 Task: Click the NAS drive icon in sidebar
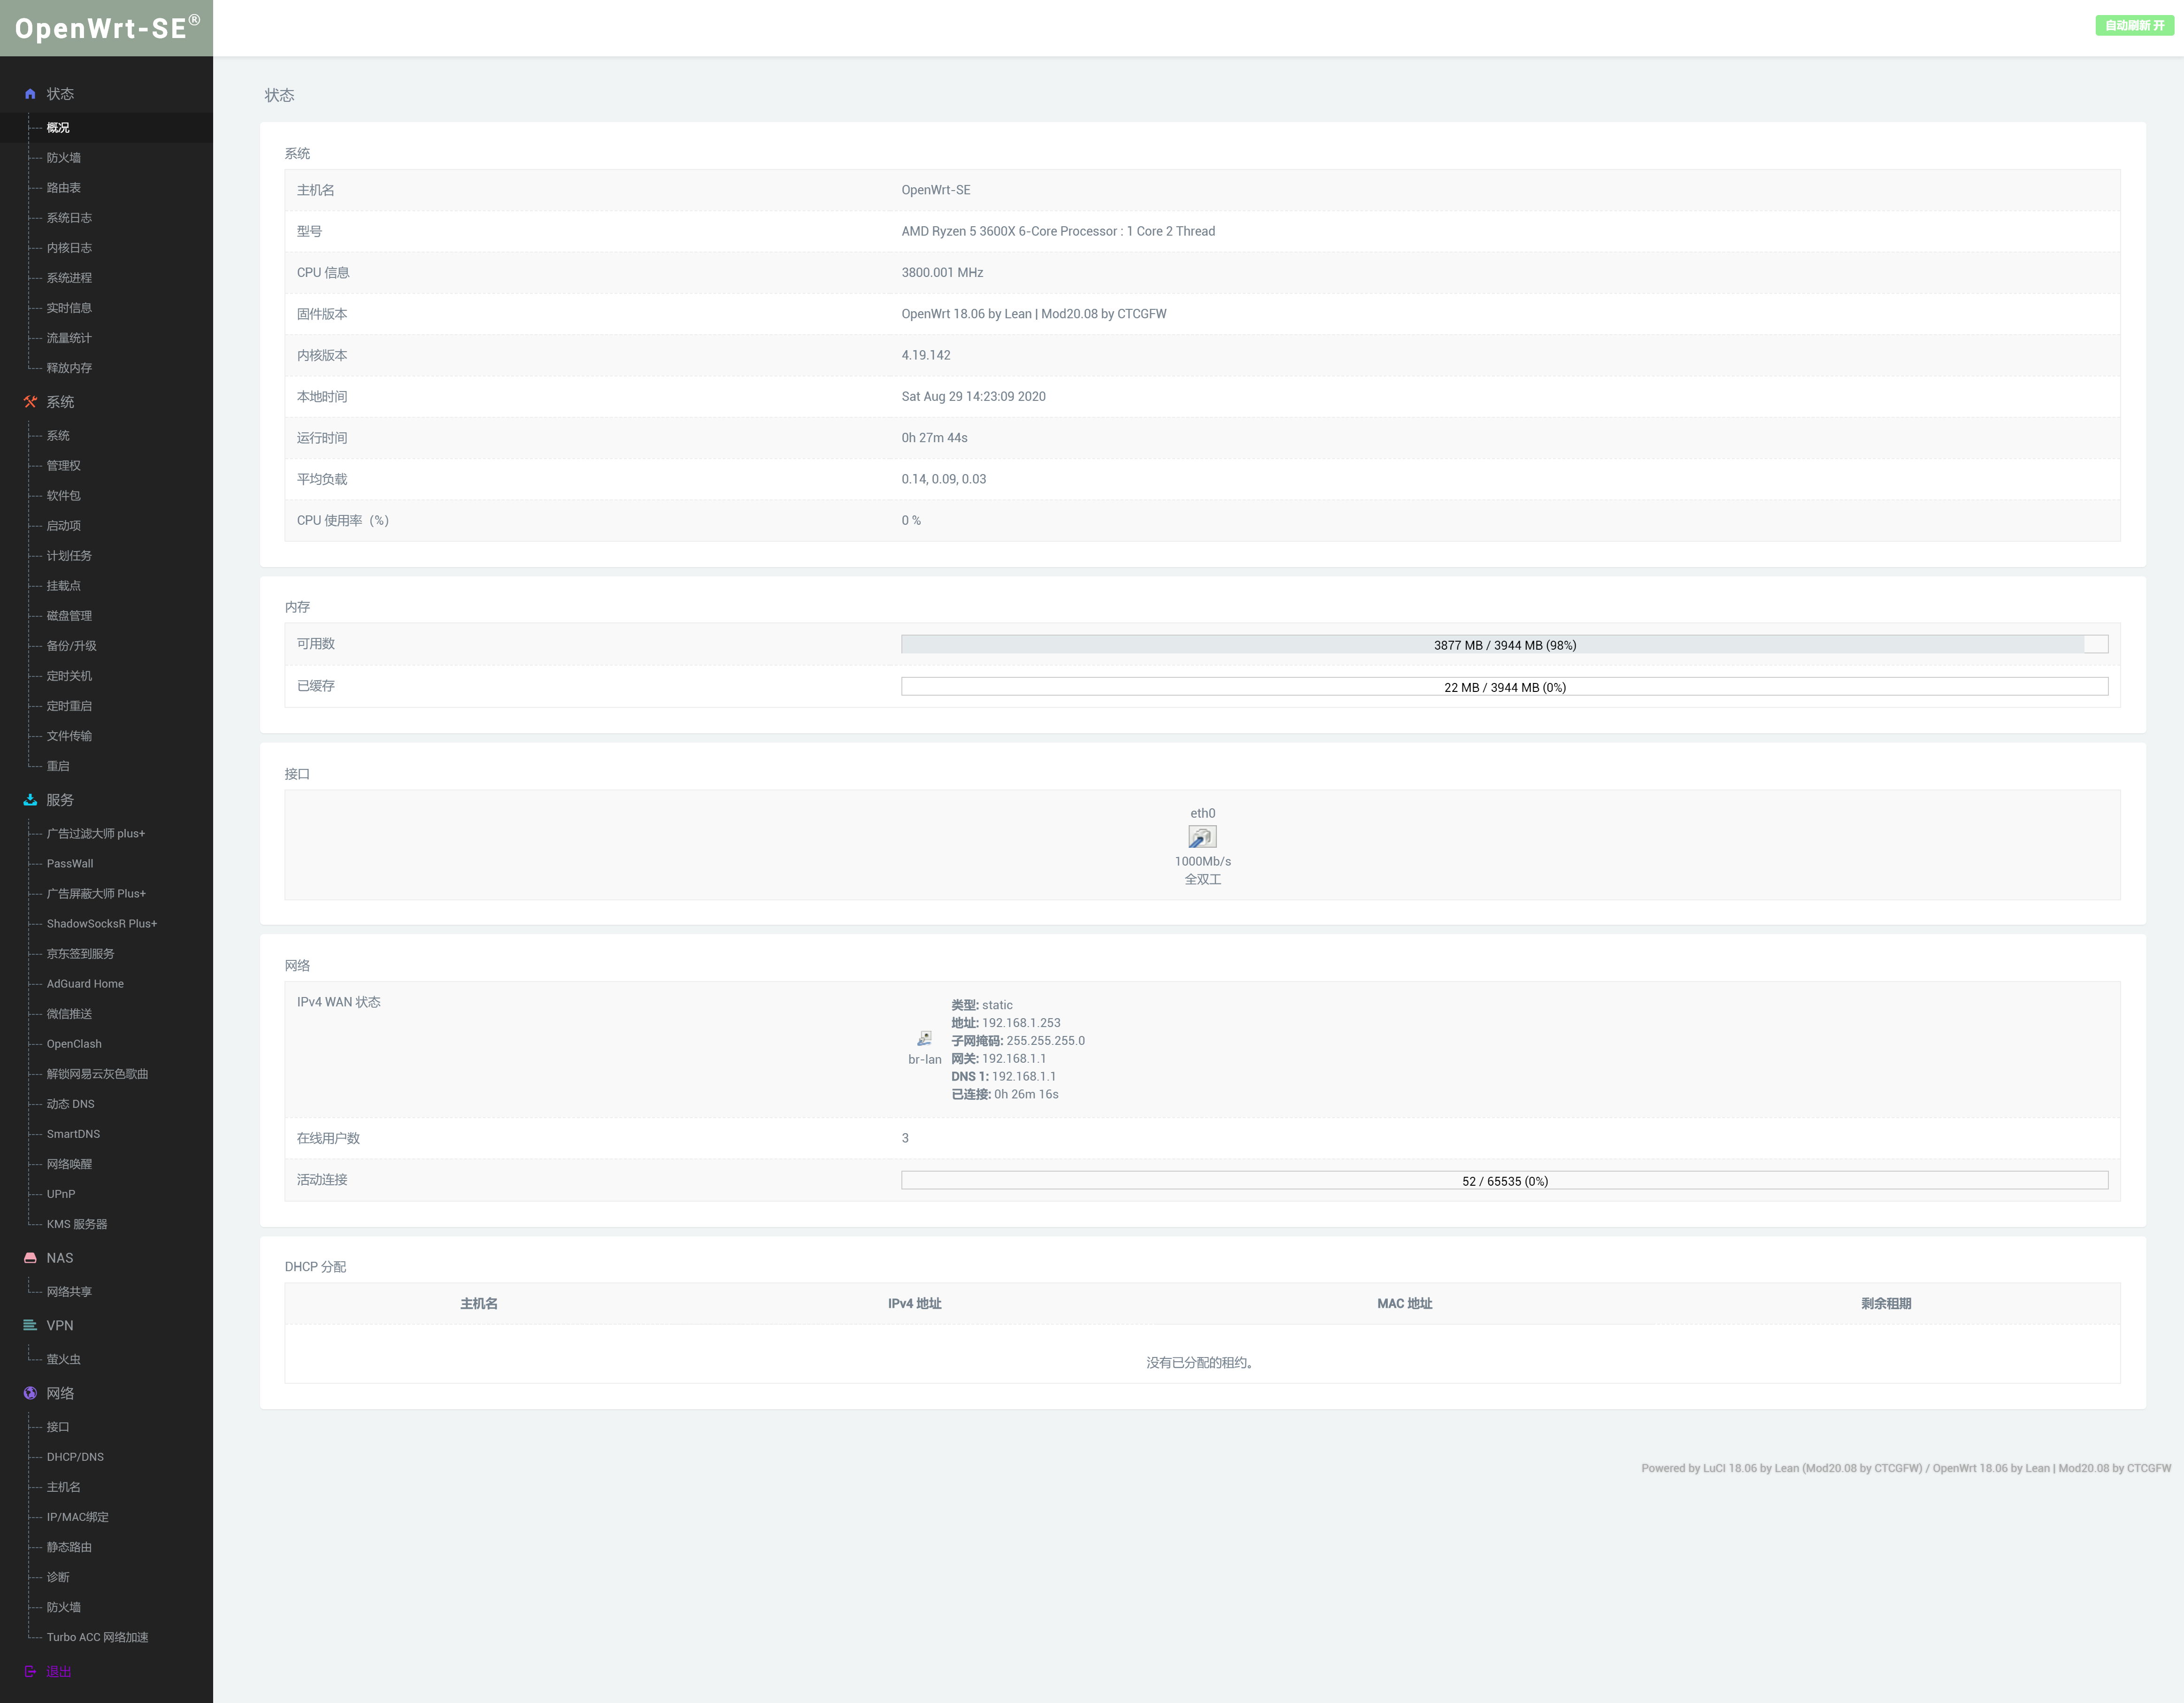pyautogui.click(x=30, y=1258)
